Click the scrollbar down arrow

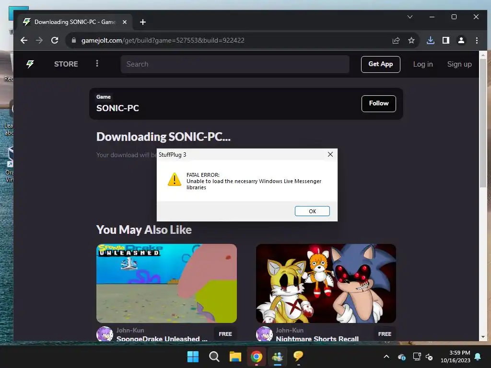point(483,337)
